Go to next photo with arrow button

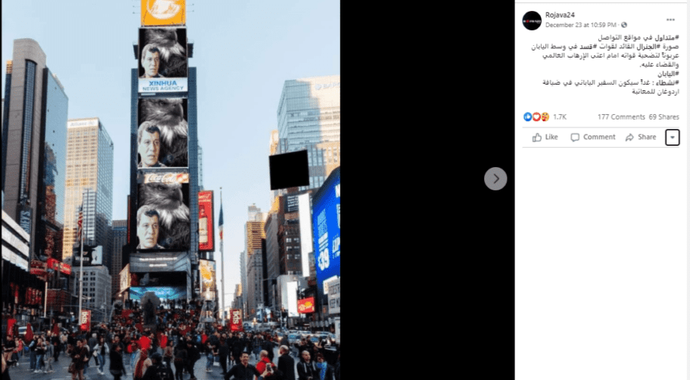coord(496,179)
